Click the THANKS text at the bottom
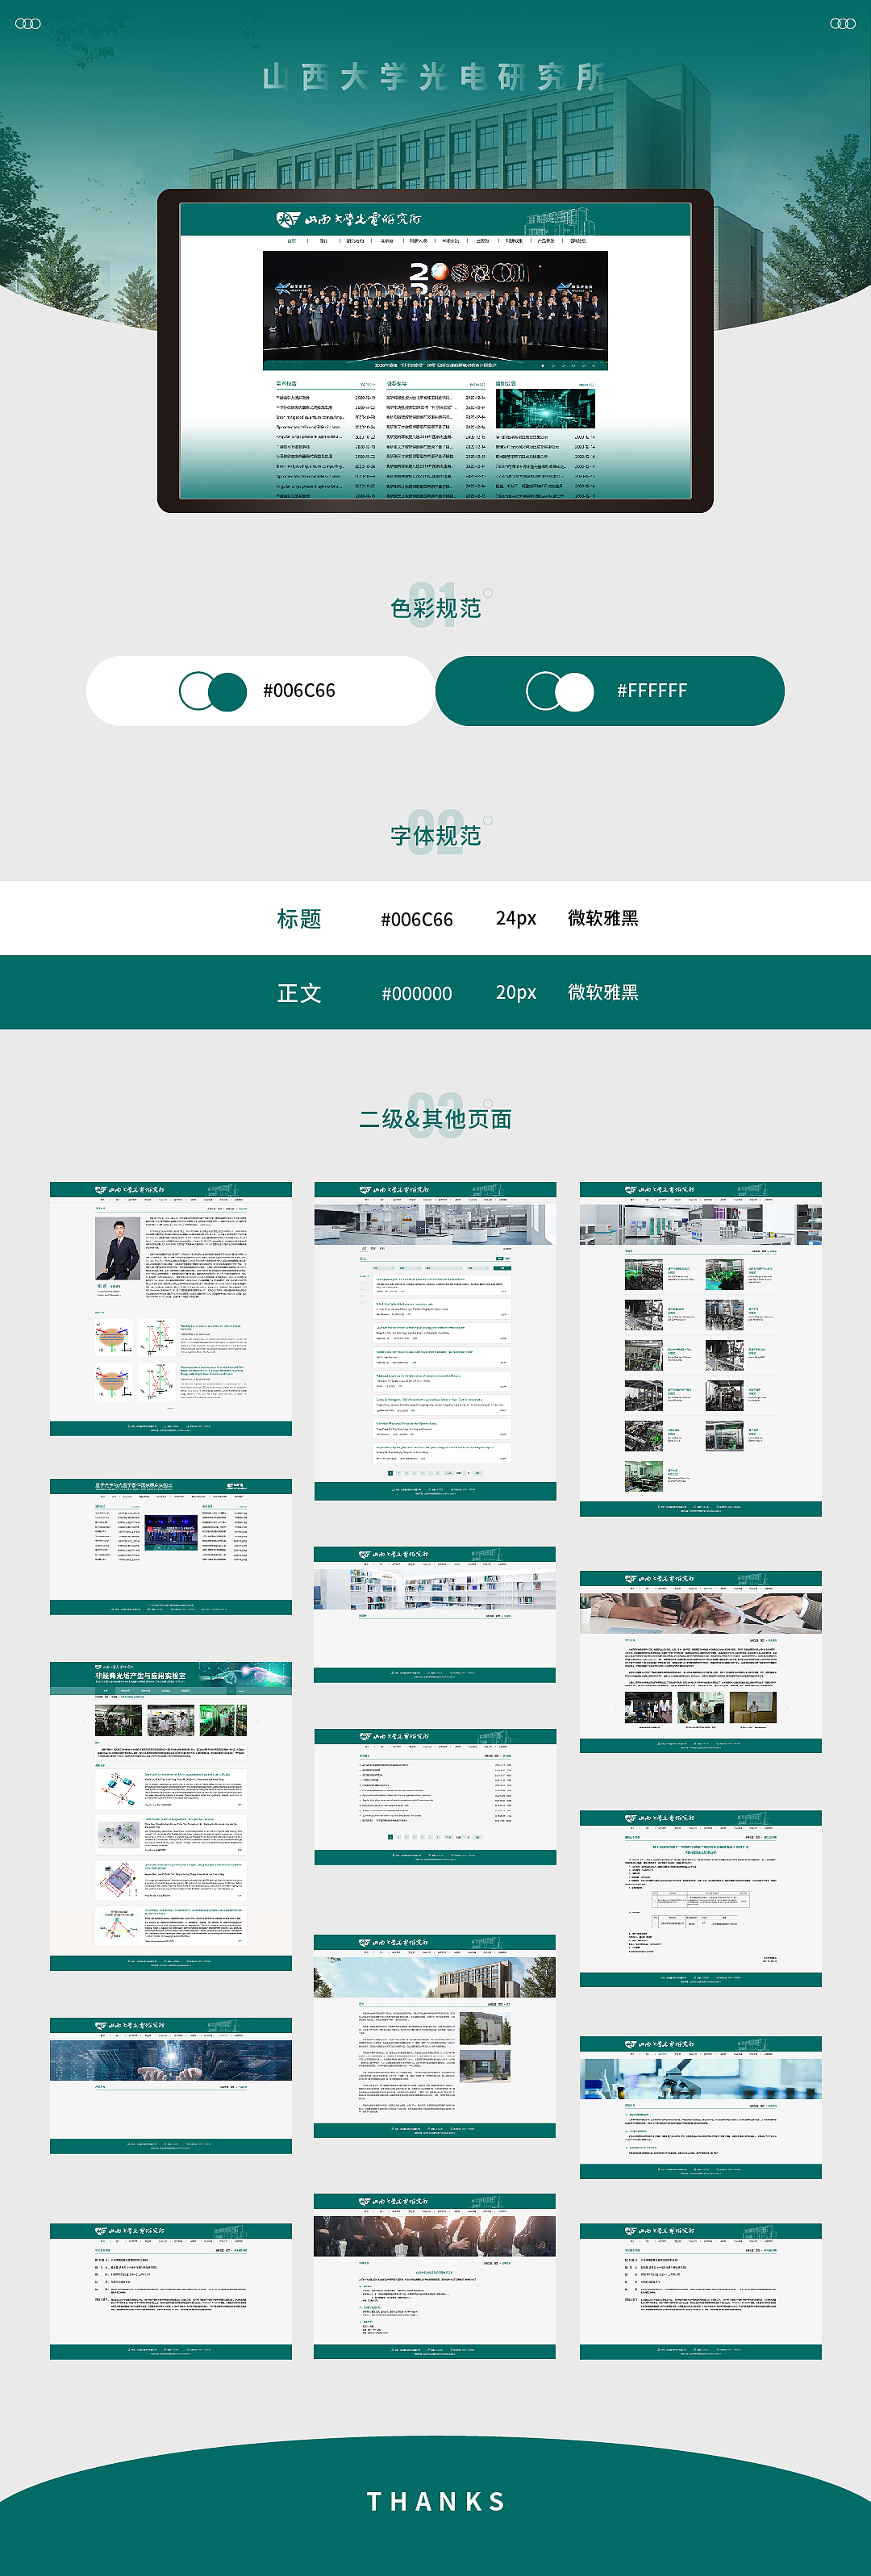 (435, 2502)
